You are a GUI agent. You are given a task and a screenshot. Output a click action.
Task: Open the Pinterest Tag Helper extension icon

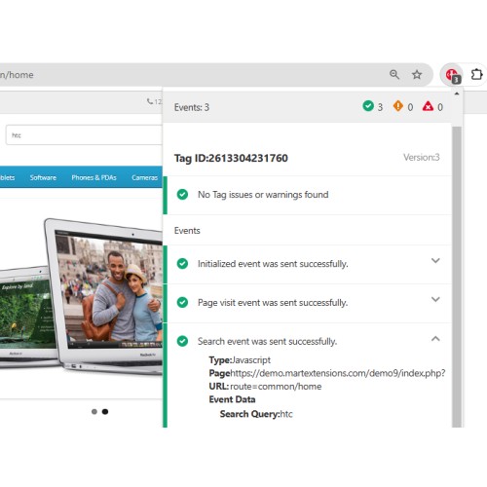(453, 75)
